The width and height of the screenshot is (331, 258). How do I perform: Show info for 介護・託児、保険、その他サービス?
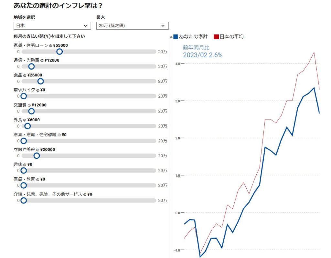[85, 194]
